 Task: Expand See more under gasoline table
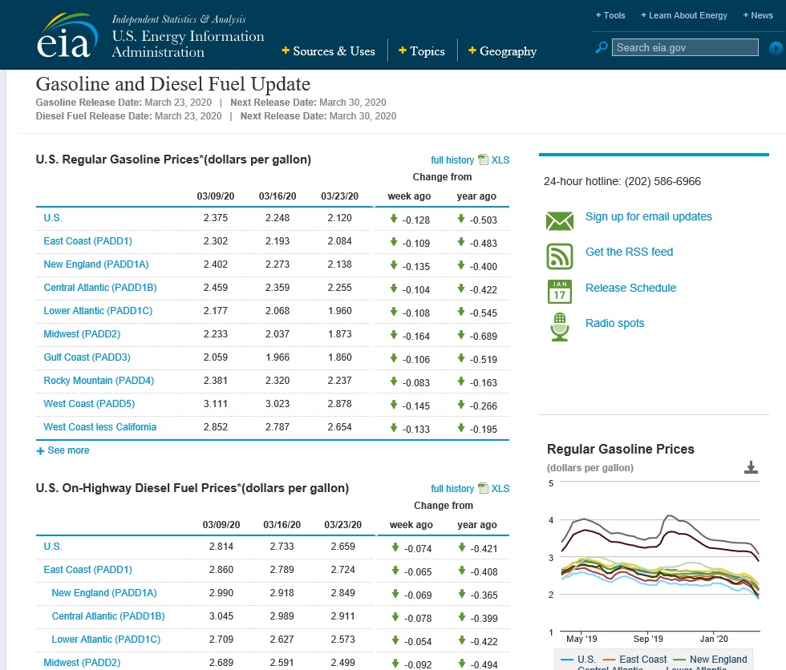pos(63,450)
